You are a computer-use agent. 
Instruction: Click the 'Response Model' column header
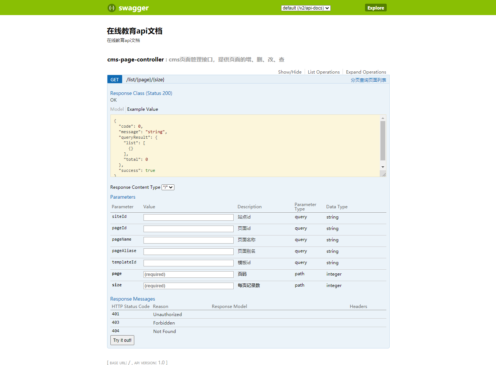pyautogui.click(x=229, y=306)
